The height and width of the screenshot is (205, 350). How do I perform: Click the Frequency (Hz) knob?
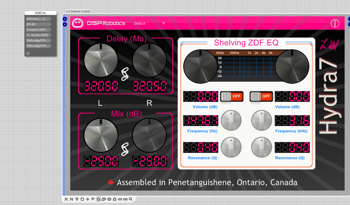pyautogui.click(x=231, y=120)
